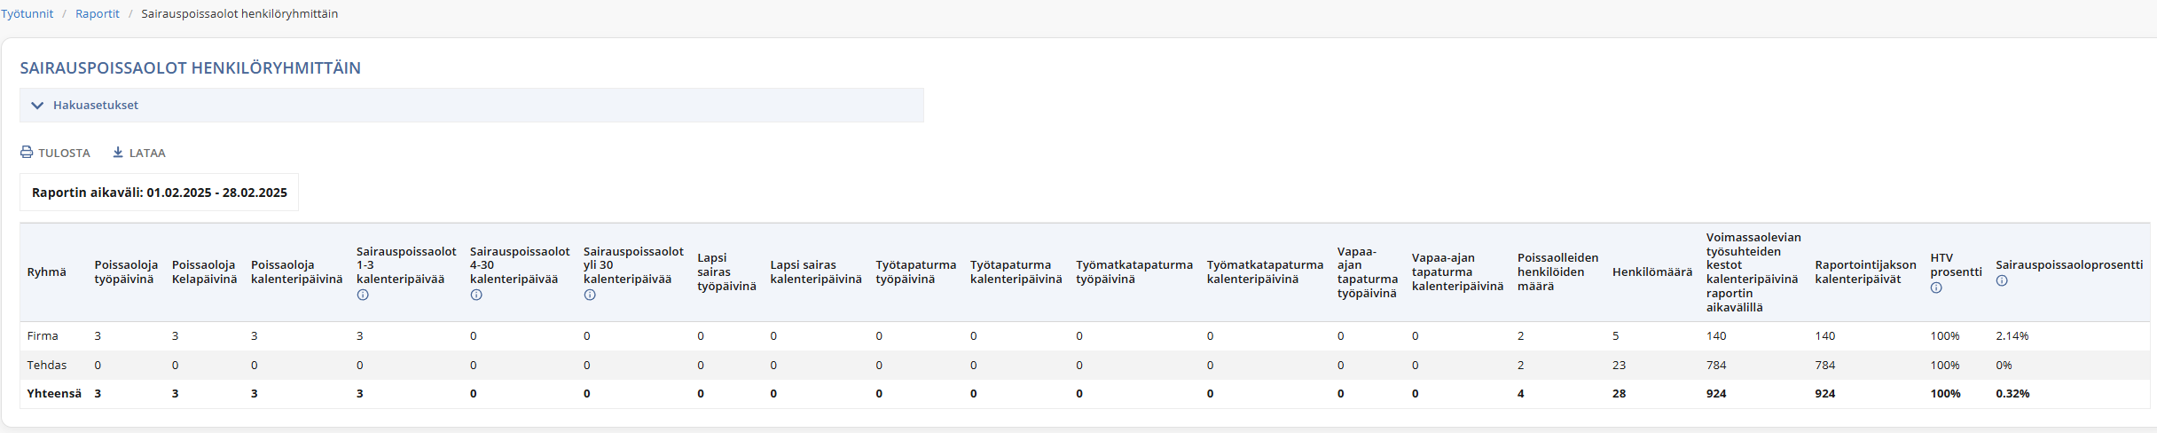Click the info icon under Sairauspoissaoloprosentti

pos(2002,280)
